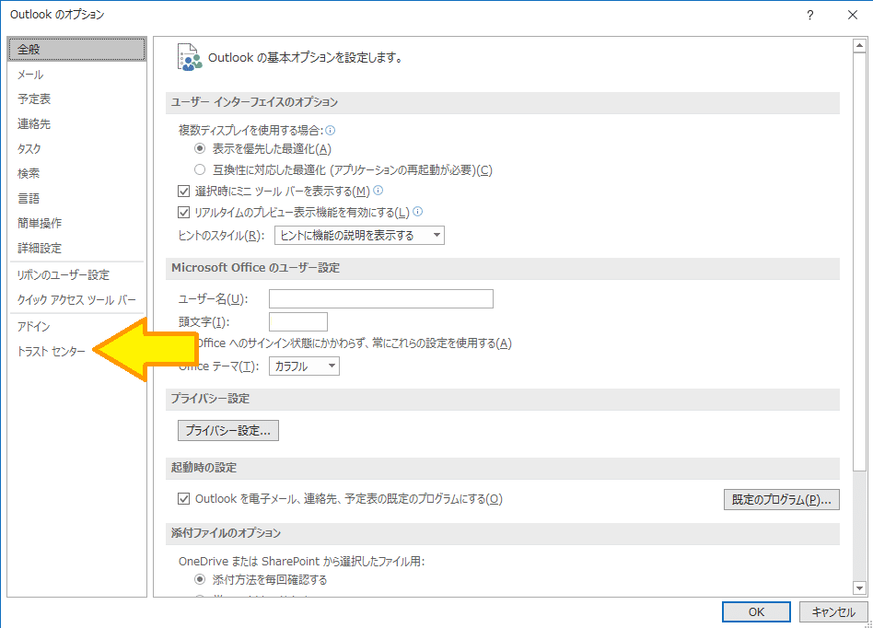This screenshot has width=873, height=628.
Task: Close the Outlook のオプション dialog
Action: tap(853, 15)
